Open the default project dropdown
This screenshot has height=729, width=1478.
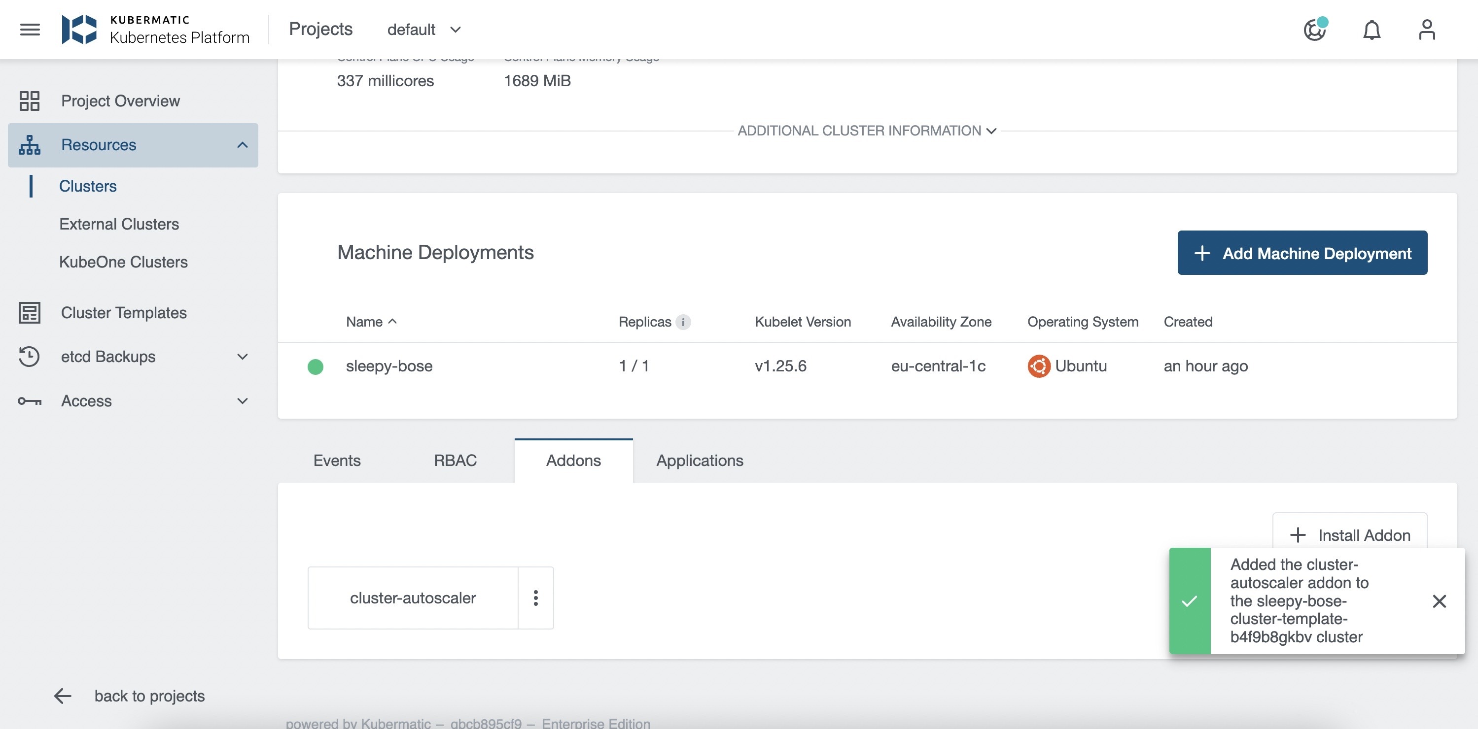(423, 30)
